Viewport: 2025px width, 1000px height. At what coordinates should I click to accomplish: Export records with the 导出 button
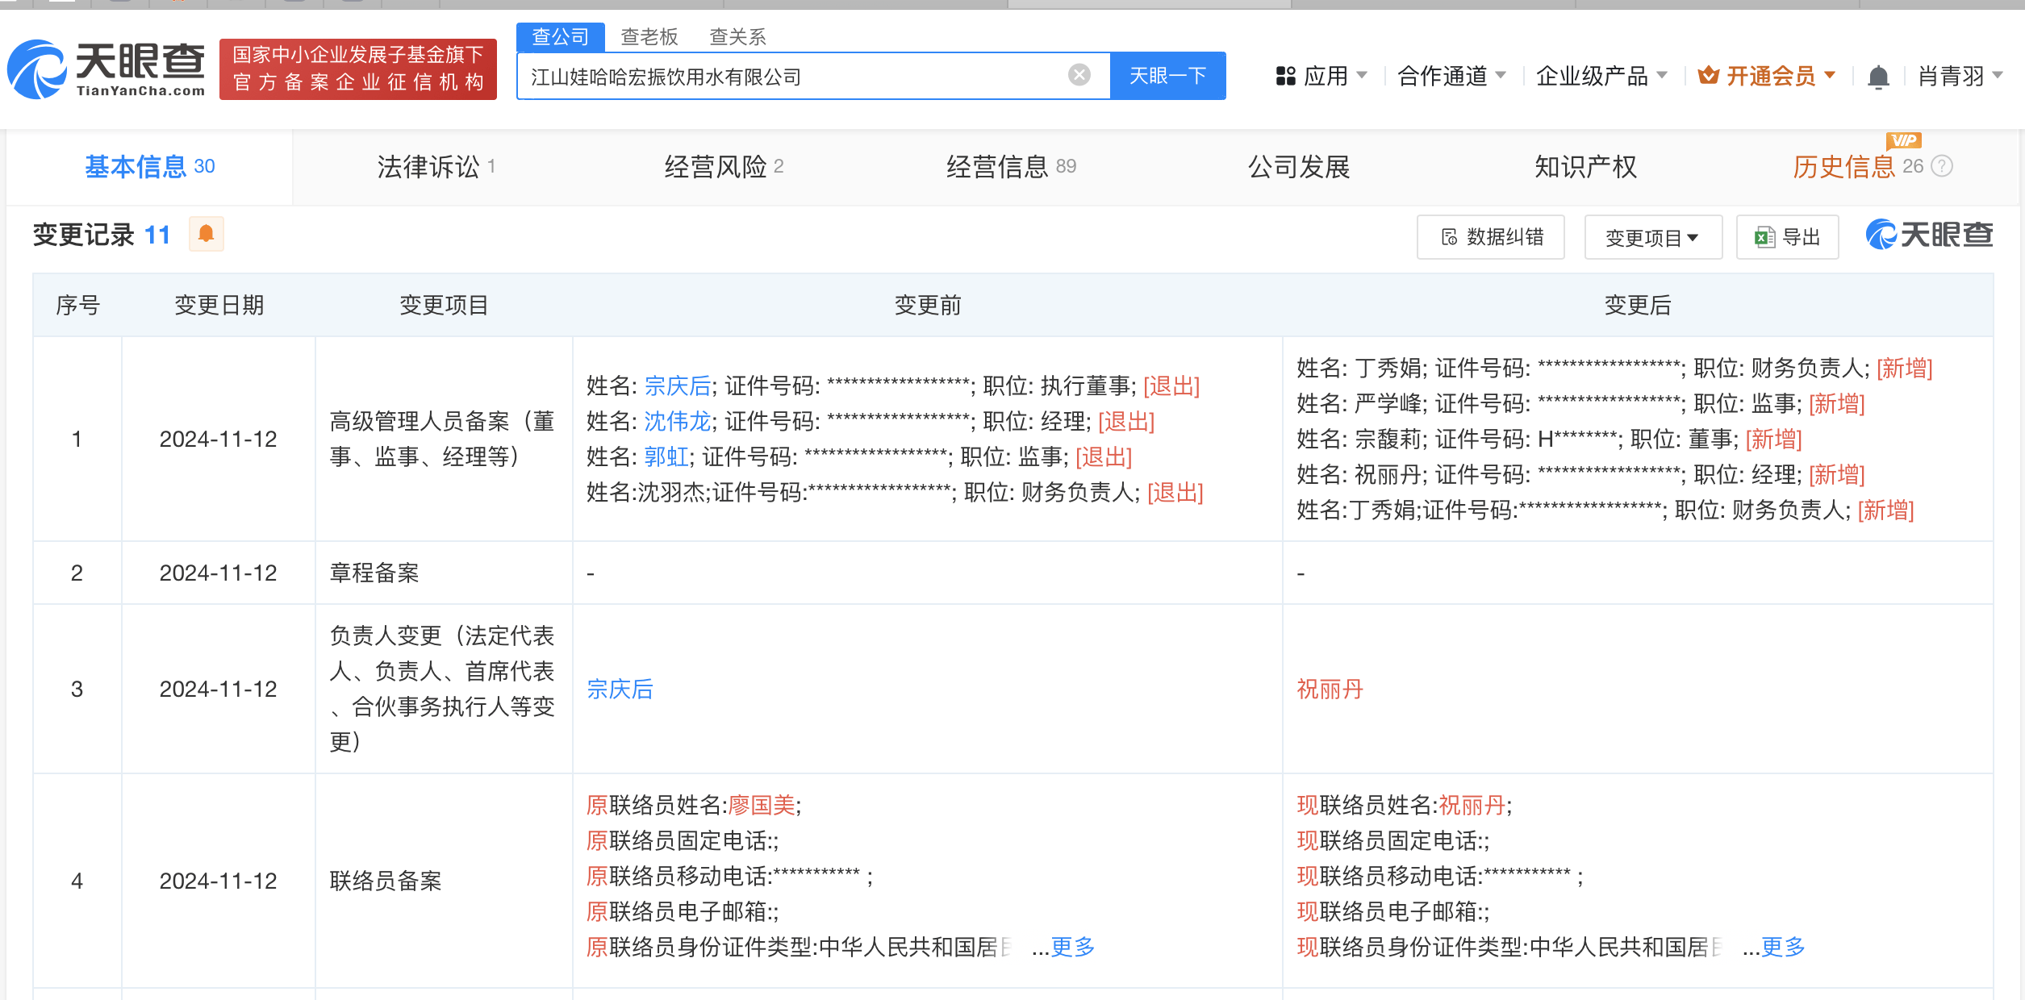(1787, 237)
